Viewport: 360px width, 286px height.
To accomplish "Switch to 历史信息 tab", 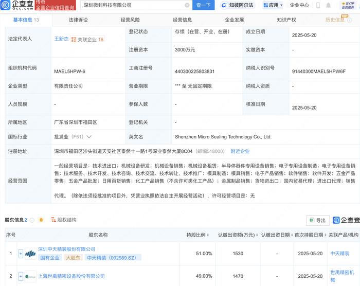I will point(335,20).
